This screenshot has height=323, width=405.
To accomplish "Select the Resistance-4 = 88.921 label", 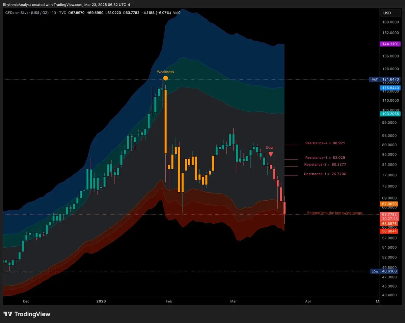I will tap(325, 143).
